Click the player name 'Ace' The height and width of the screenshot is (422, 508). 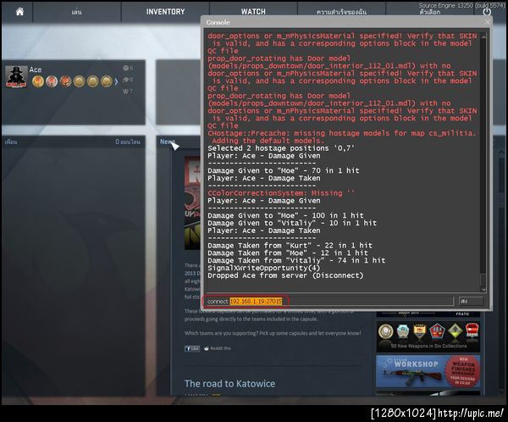click(x=36, y=69)
